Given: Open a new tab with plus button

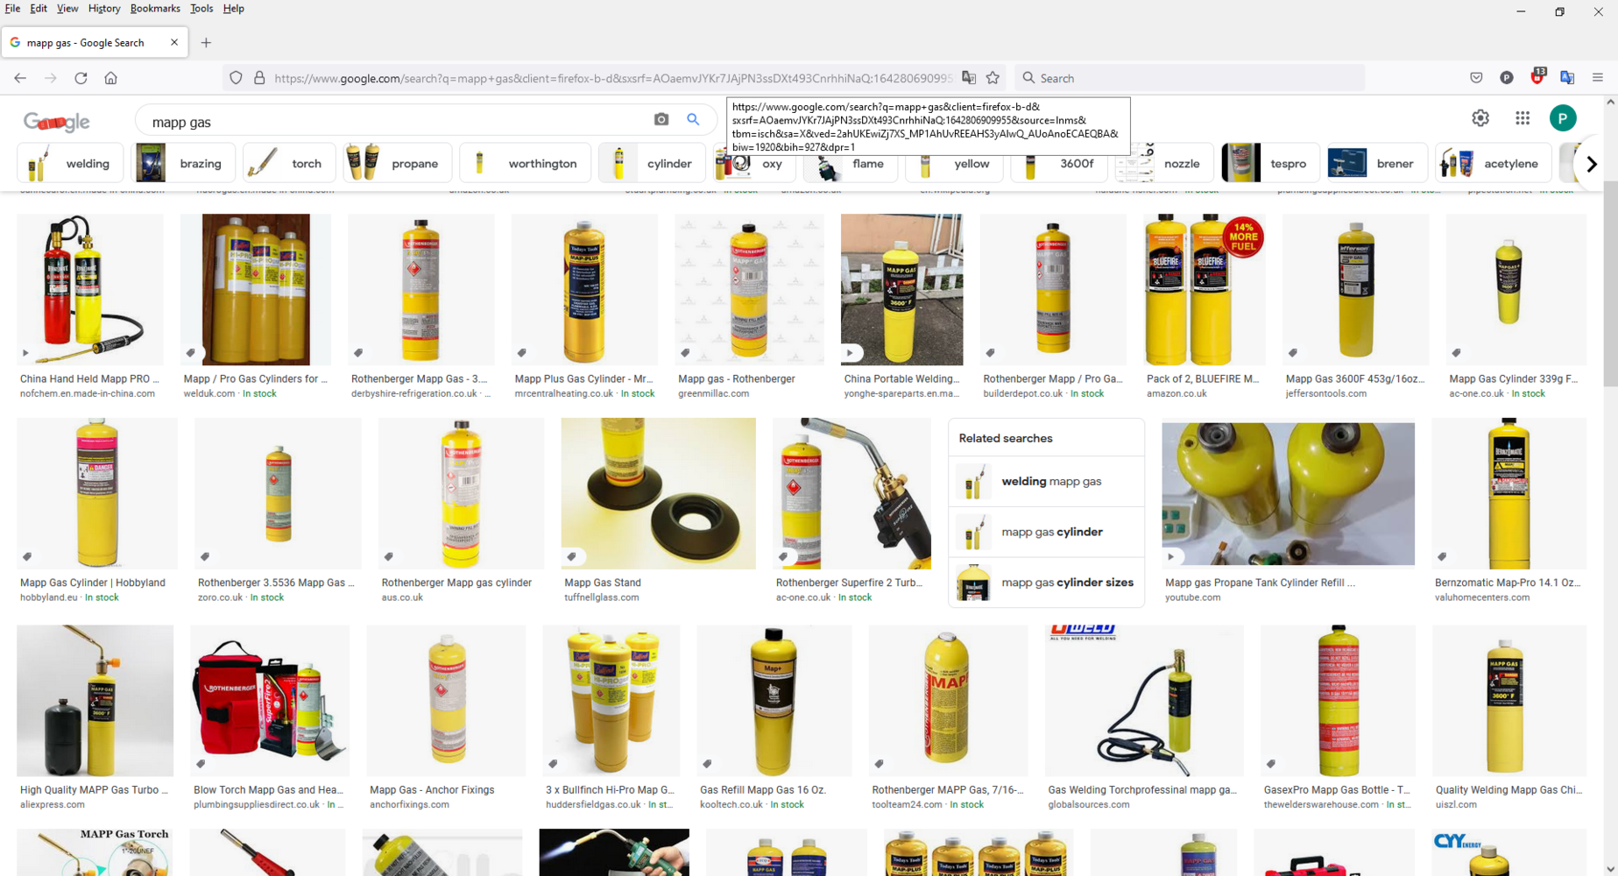Looking at the screenshot, I should [206, 42].
